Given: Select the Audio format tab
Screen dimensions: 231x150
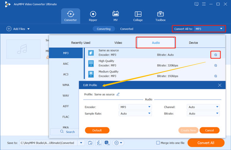Looking at the screenshot, I should tap(156, 43).
